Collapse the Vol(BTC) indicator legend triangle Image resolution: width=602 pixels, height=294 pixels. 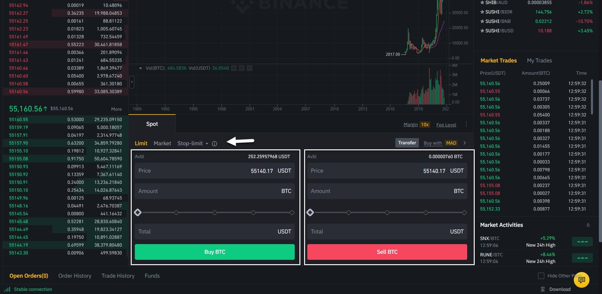click(x=140, y=68)
